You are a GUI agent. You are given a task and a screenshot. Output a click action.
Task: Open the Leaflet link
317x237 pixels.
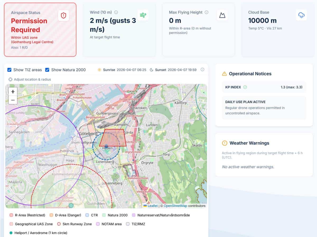[152, 206]
